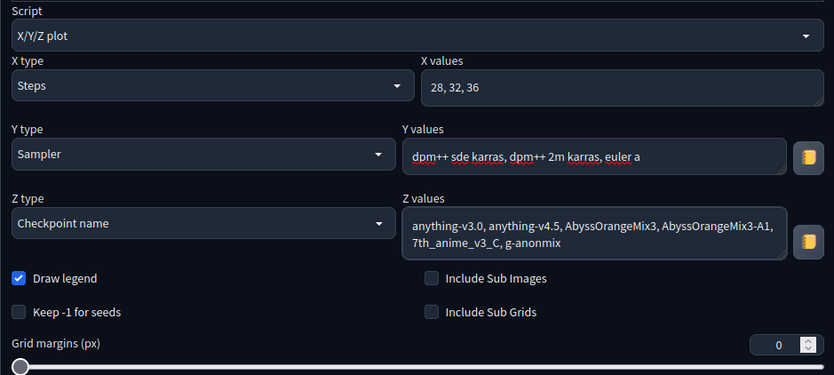This screenshot has width=834, height=375.
Task: Click the notebook icon beside Y values
Action: 808,158
